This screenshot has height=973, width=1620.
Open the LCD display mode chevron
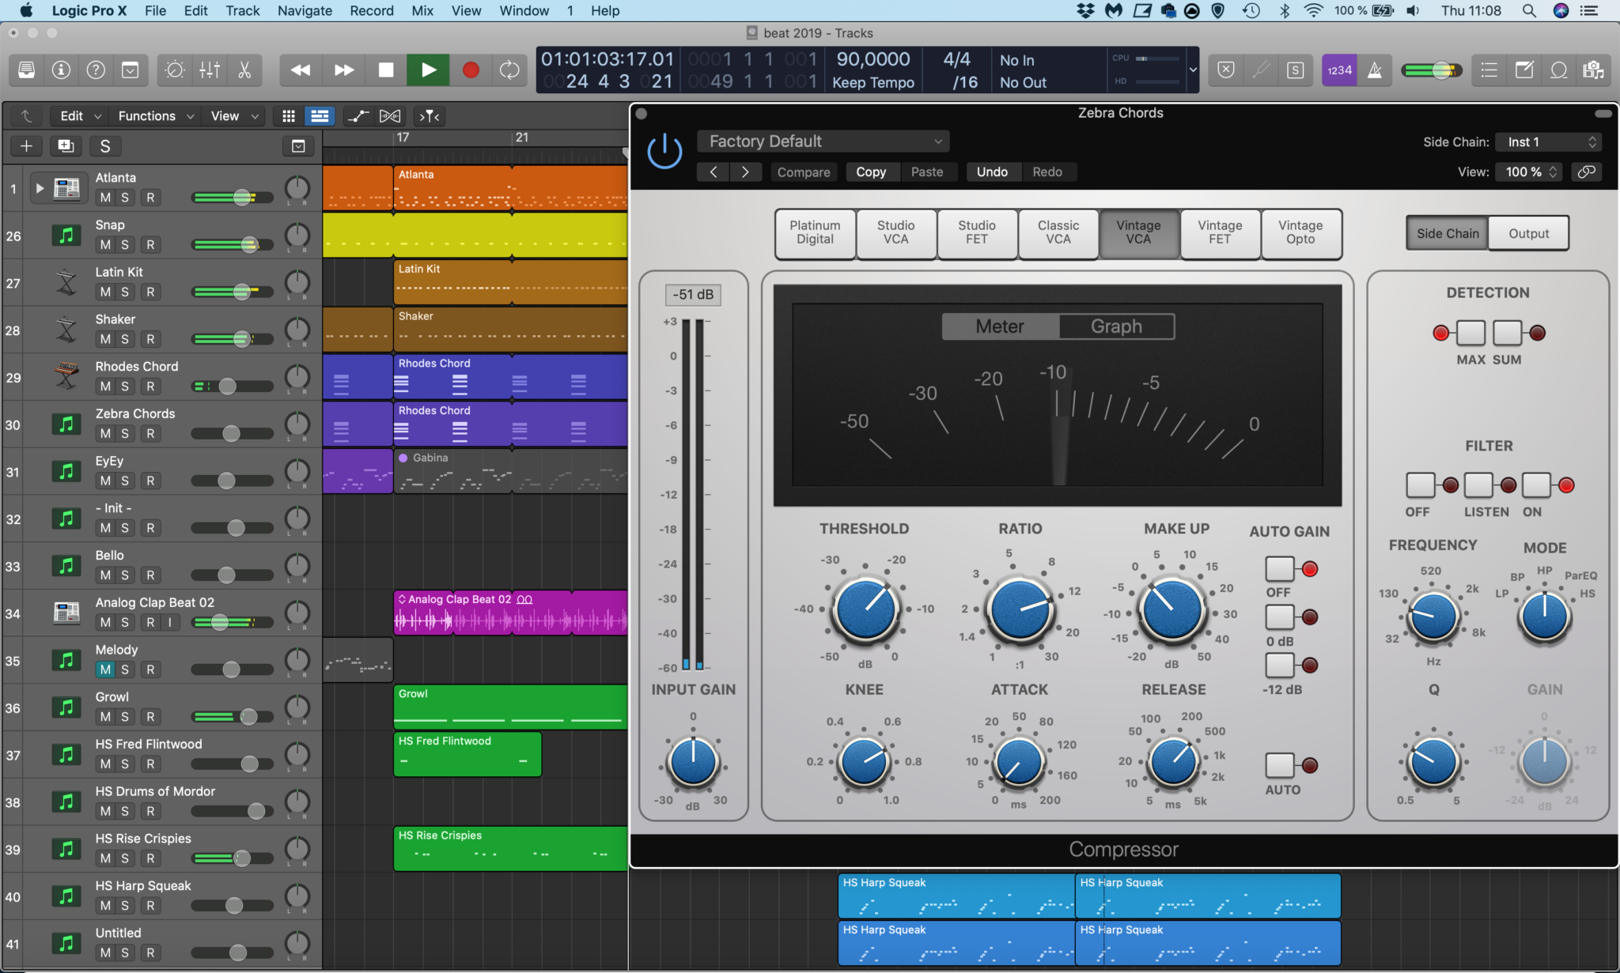1193,70
